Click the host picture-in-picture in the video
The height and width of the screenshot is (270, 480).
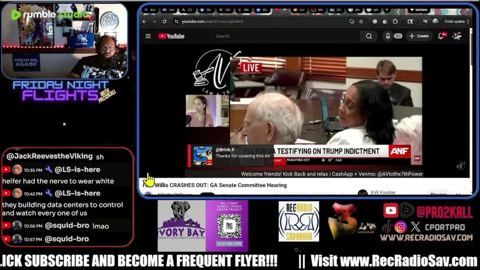(x=207, y=111)
